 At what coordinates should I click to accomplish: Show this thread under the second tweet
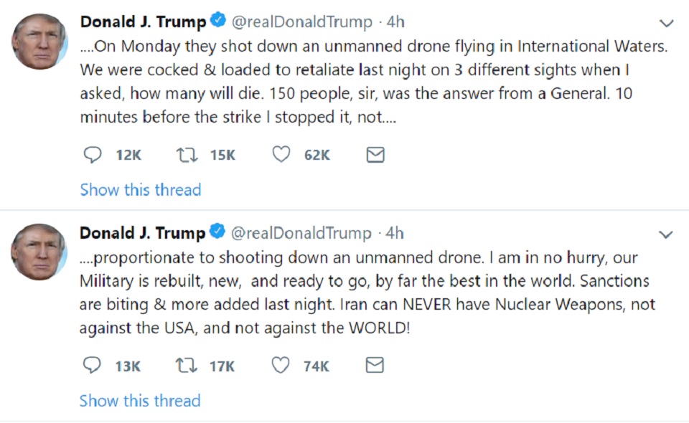141,401
